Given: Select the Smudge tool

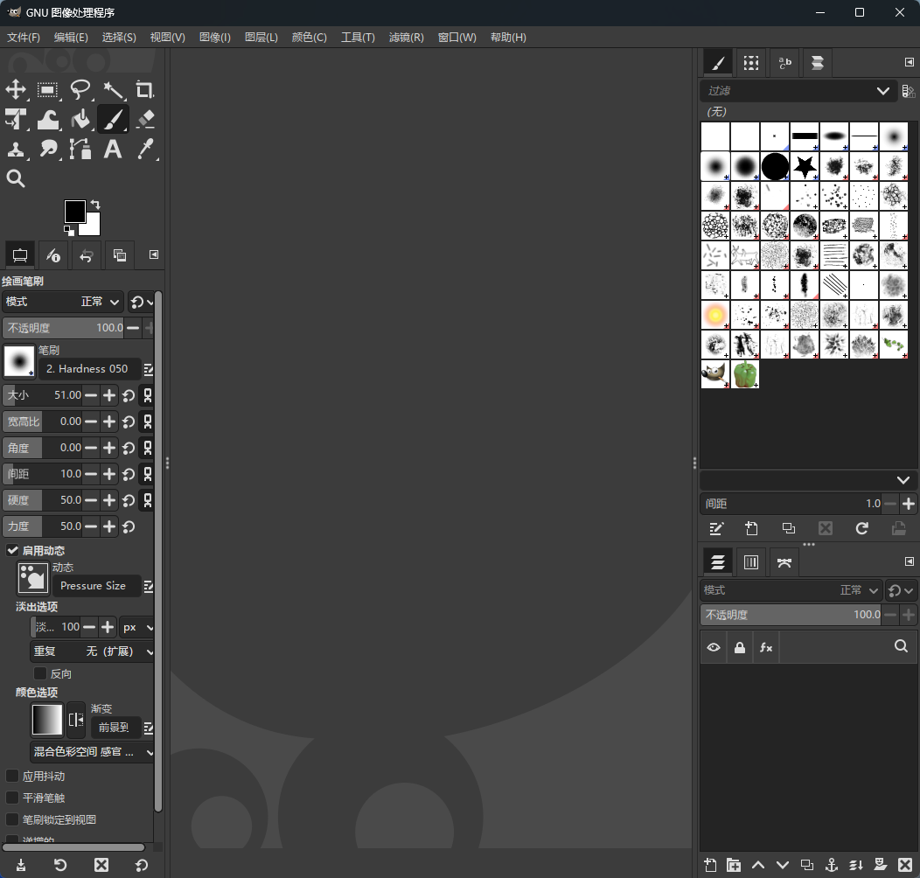Looking at the screenshot, I should pyautogui.click(x=47, y=150).
